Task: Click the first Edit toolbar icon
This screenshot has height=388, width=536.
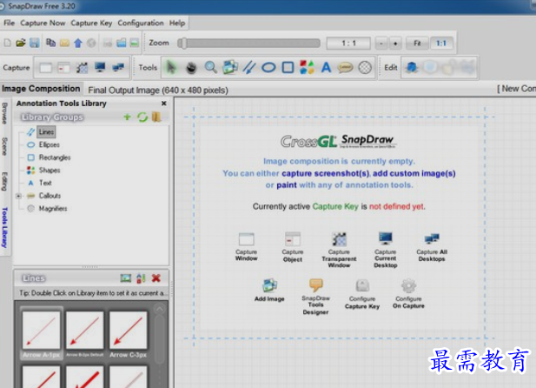Action: click(x=411, y=68)
